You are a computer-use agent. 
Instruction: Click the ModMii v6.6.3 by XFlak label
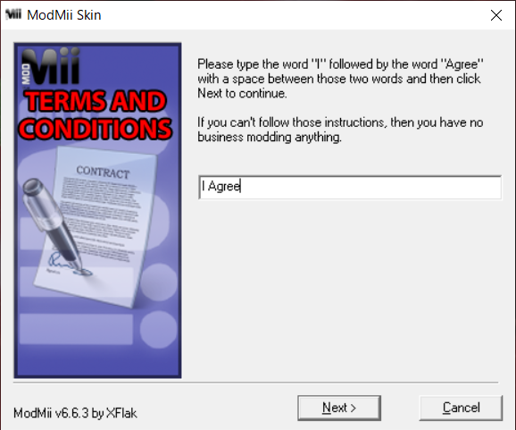pos(75,413)
